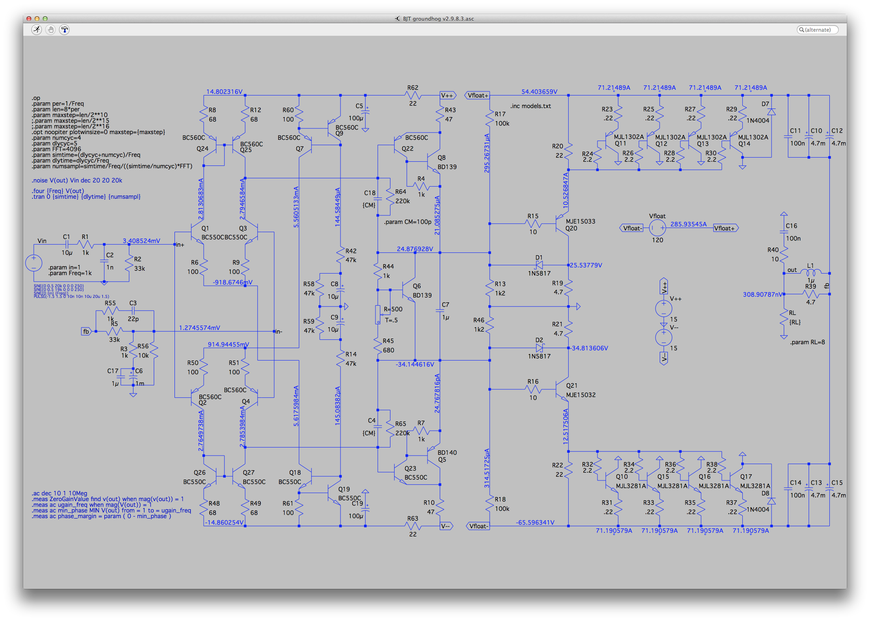The width and height of the screenshot is (870, 621).
Task: Select transistor Q19 BC550C symbol
Action: pos(334,493)
